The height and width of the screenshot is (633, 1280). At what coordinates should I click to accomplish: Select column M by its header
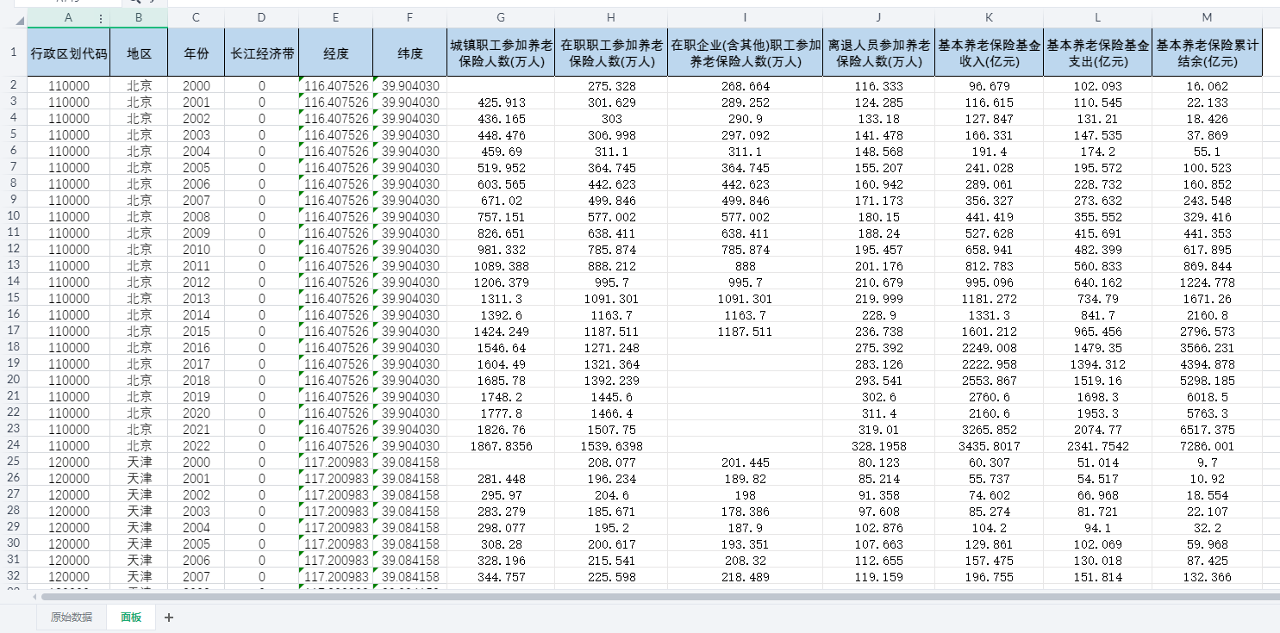coord(1208,18)
